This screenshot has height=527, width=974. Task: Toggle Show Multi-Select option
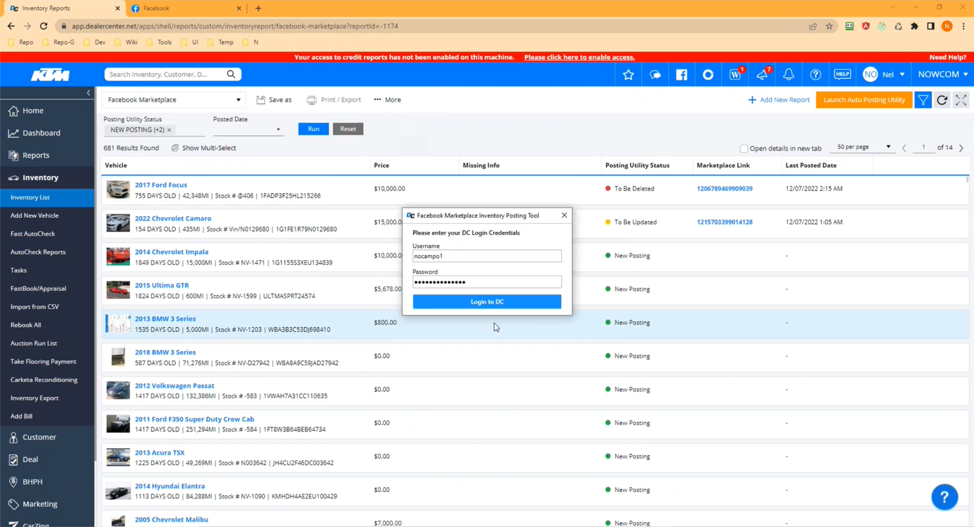(x=204, y=148)
